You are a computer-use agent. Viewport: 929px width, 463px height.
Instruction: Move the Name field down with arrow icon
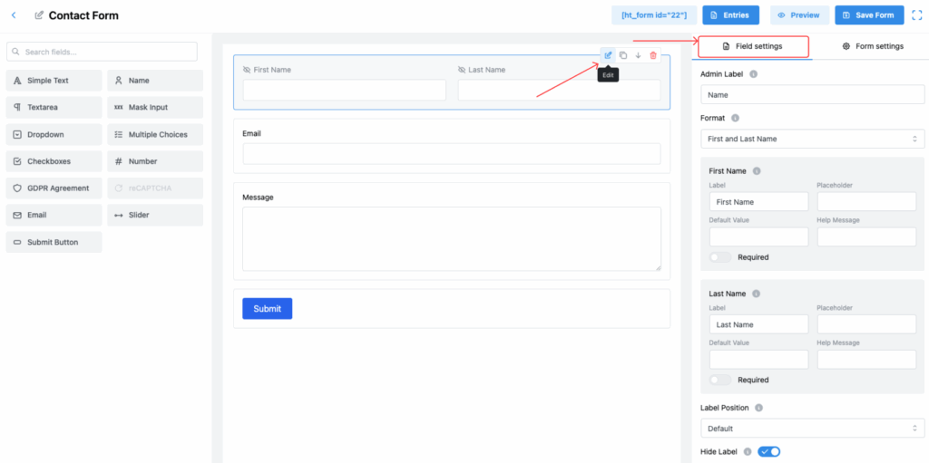pyautogui.click(x=638, y=55)
